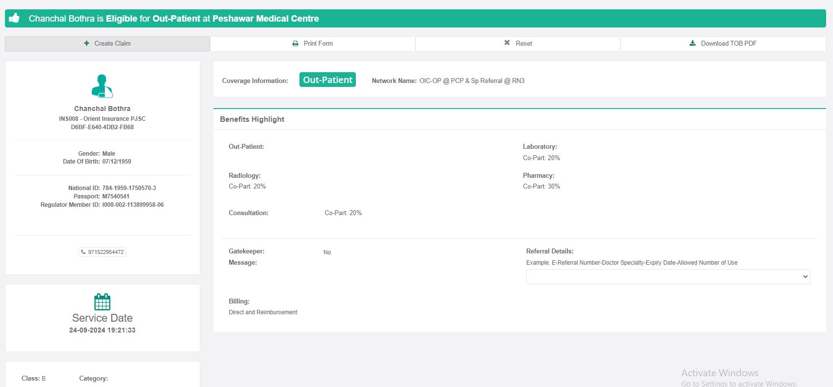This screenshot has width=833, height=387.
Task: Click the X icon beside Reset
Action: coord(507,43)
